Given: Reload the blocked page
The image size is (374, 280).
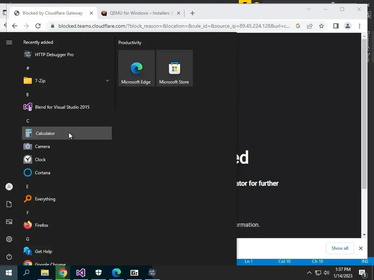Looking at the screenshot, I should [38, 26].
